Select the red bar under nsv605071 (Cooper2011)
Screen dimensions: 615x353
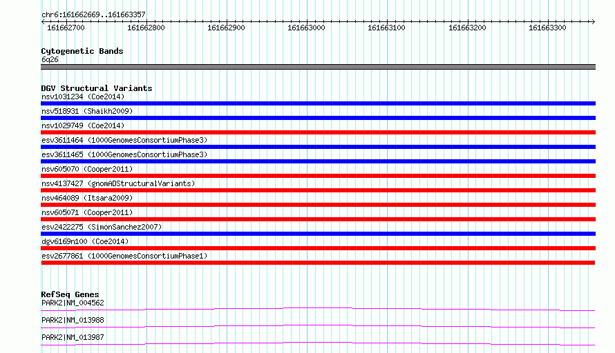[318, 219]
